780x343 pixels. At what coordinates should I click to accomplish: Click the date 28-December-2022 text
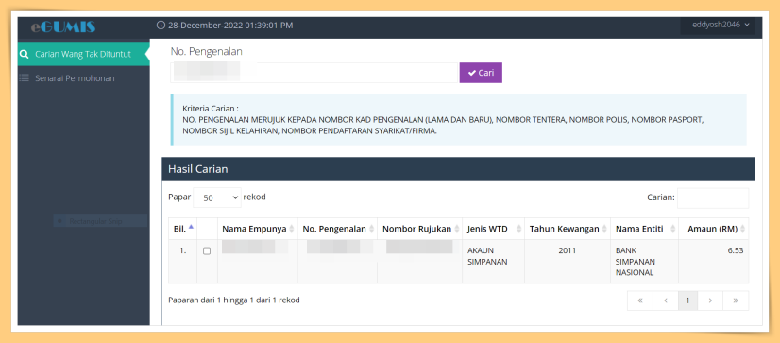point(230,25)
